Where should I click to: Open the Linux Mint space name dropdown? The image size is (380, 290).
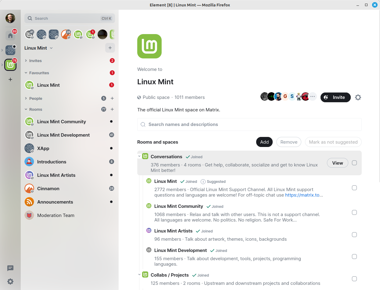(x=51, y=48)
